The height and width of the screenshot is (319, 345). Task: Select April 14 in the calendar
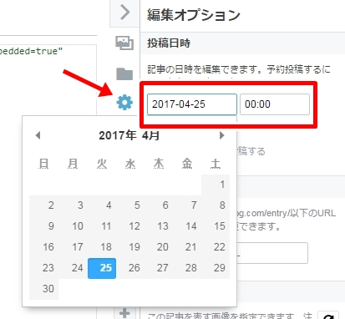pyautogui.click(x=187, y=226)
